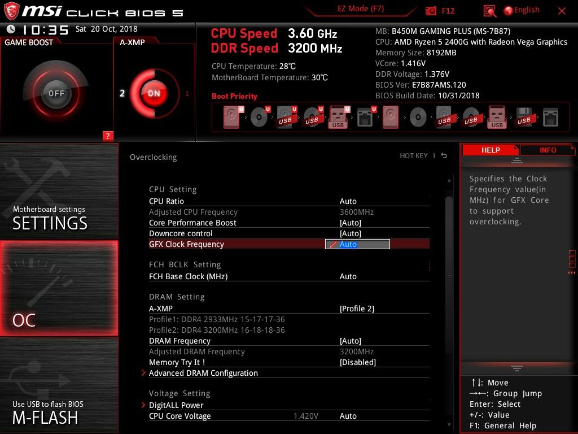Switch to the INFO tab

(548, 150)
